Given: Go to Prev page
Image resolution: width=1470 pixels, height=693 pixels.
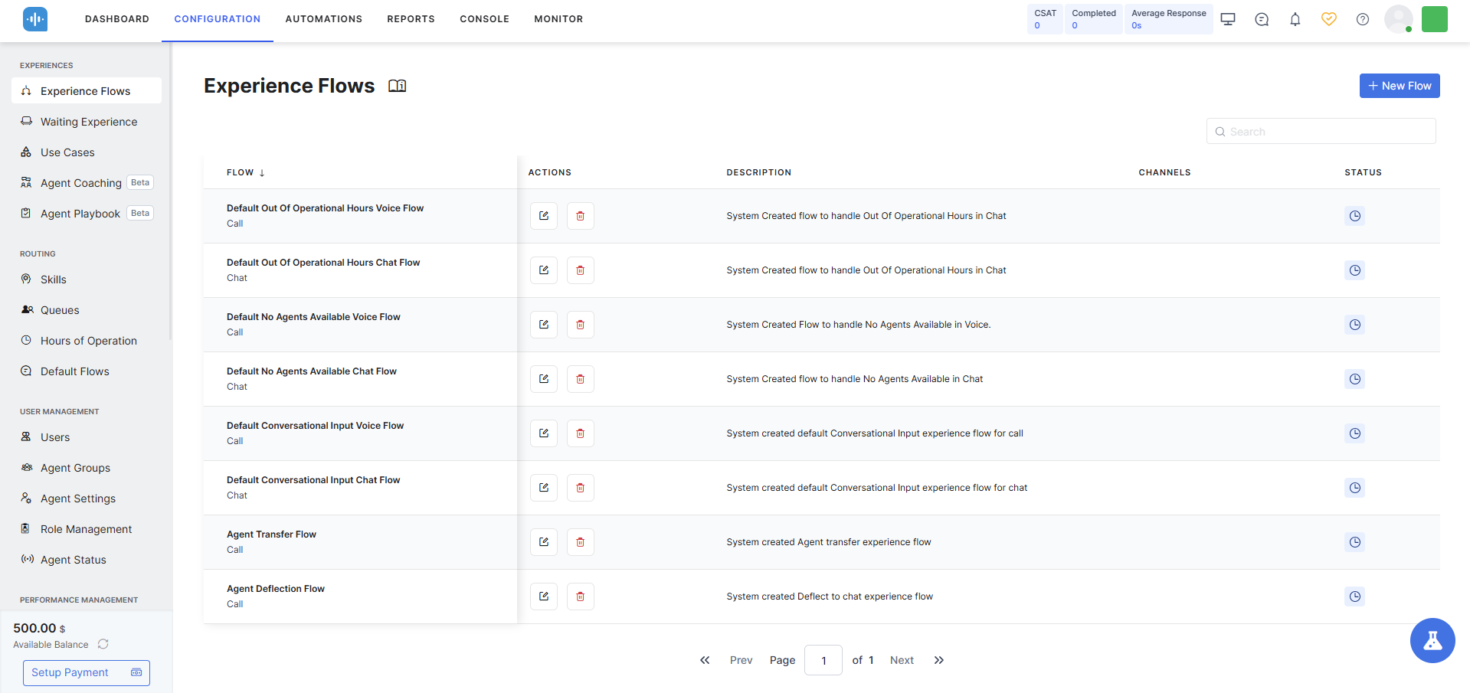Looking at the screenshot, I should [x=741, y=660].
